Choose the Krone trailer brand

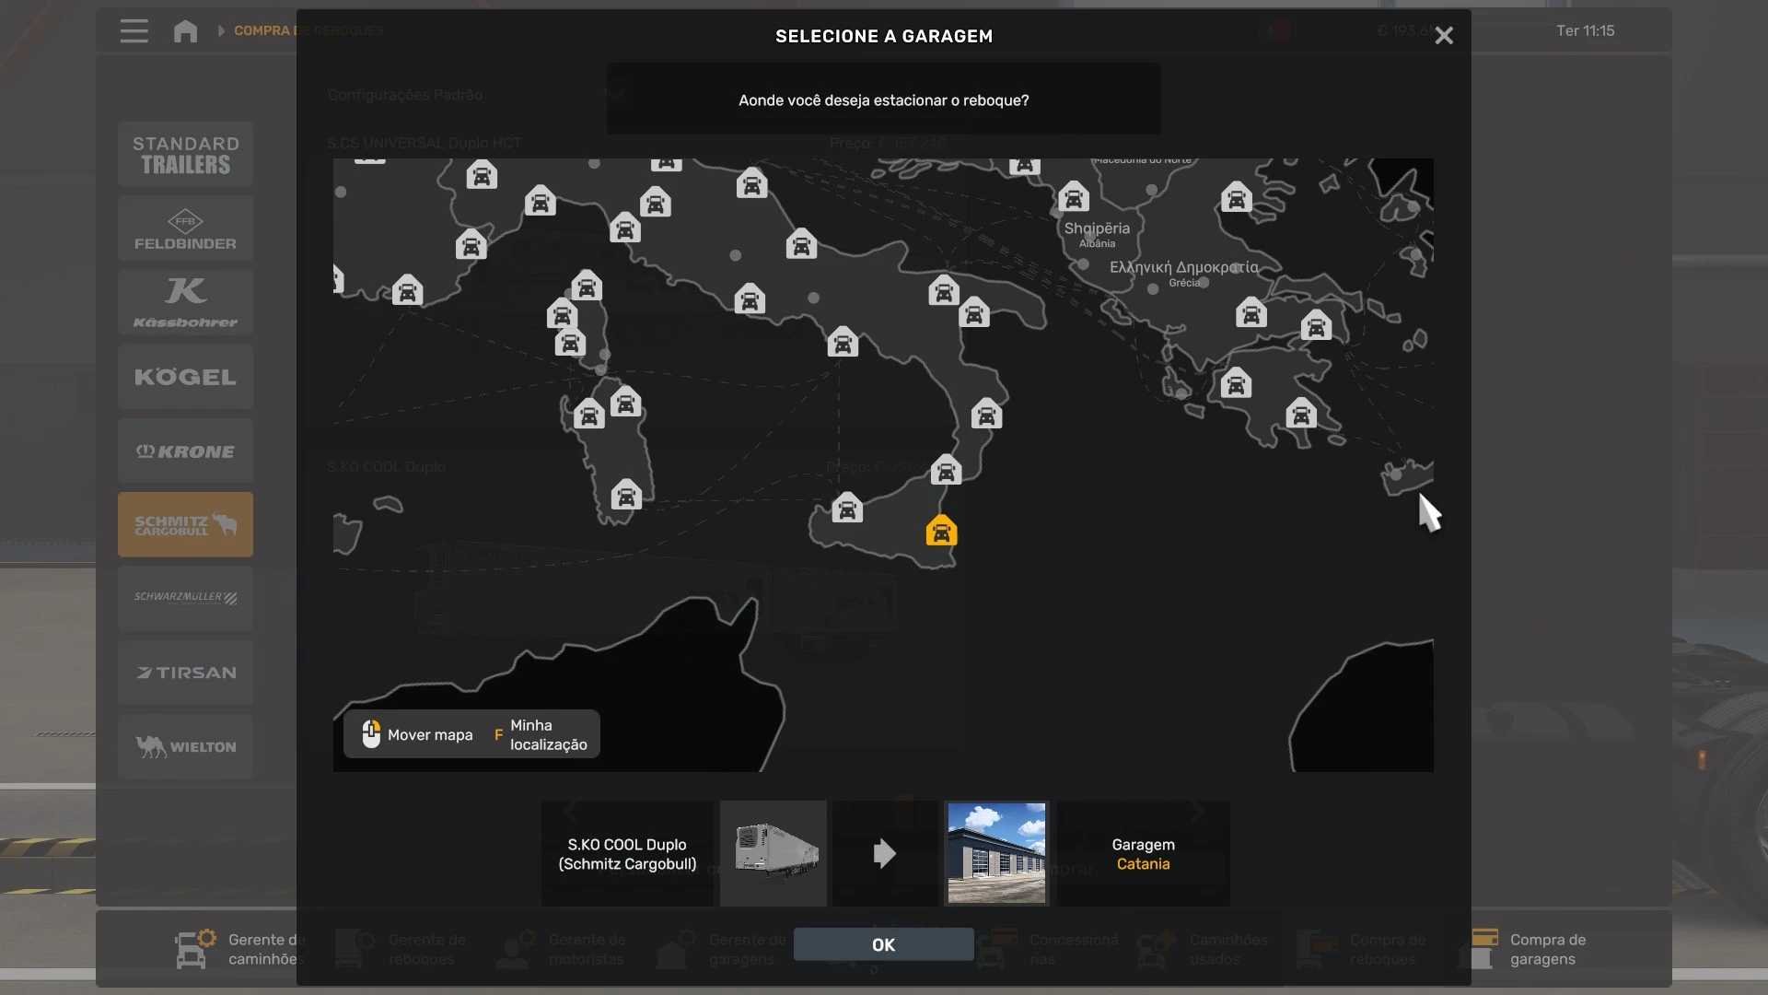click(x=185, y=451)
